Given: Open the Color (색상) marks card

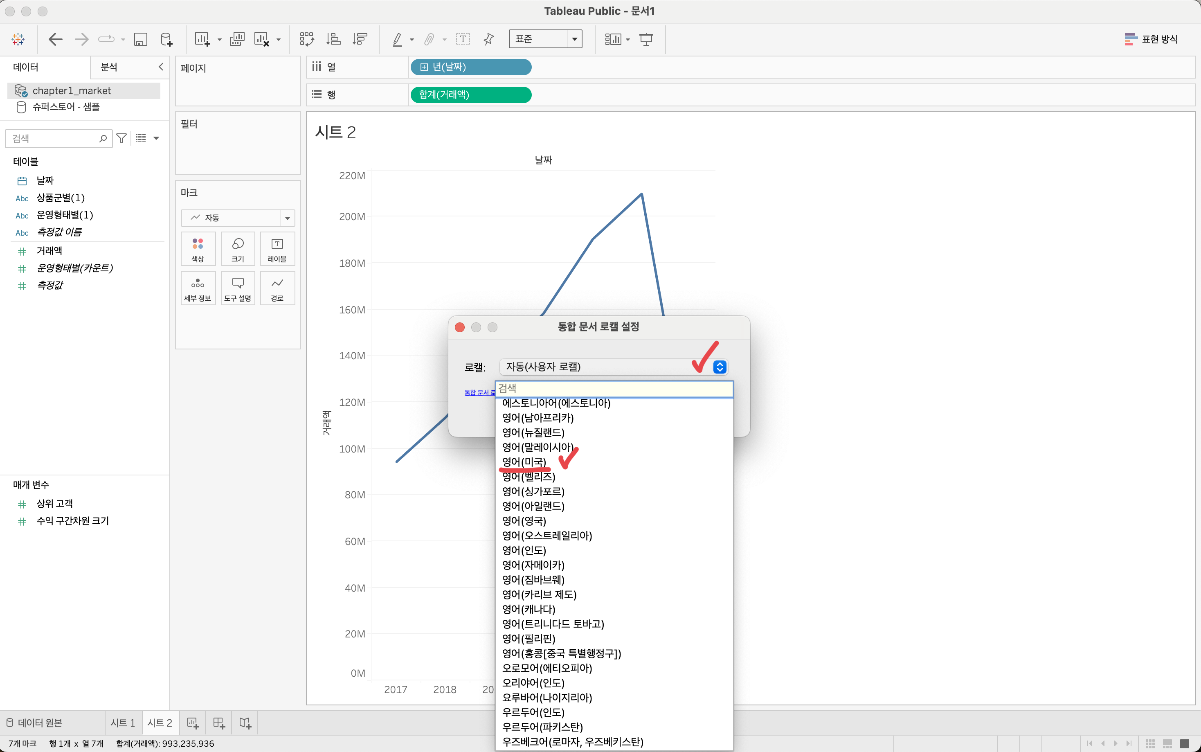Looking at the screenshot, I should [198, 249].
